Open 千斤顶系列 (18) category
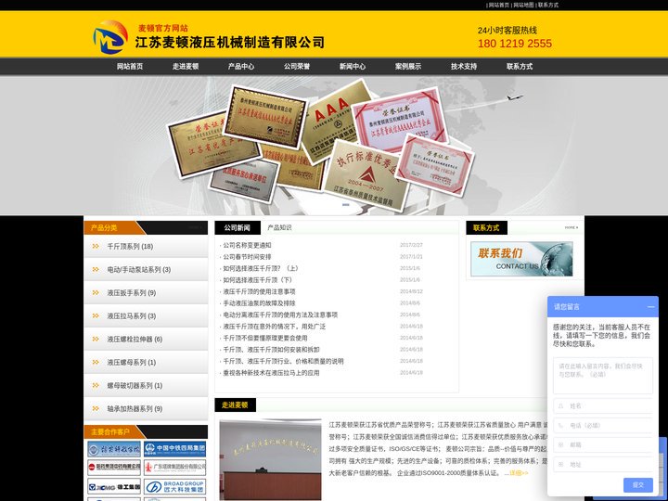668x501 pixels. (130, 246)
